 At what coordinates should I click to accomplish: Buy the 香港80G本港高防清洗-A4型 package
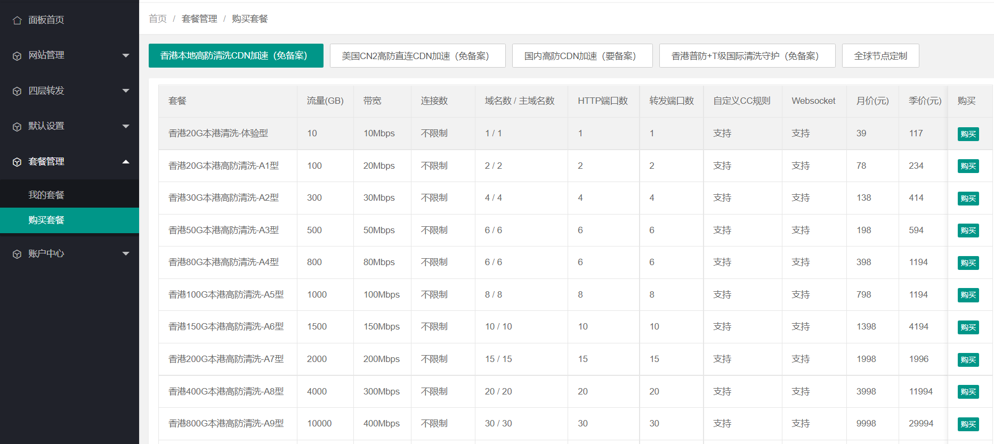(968, 263)
